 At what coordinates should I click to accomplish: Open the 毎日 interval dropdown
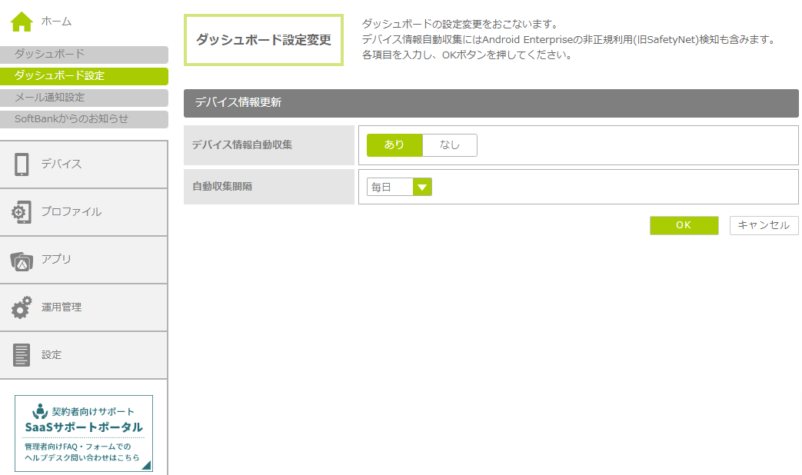point(391,188)
